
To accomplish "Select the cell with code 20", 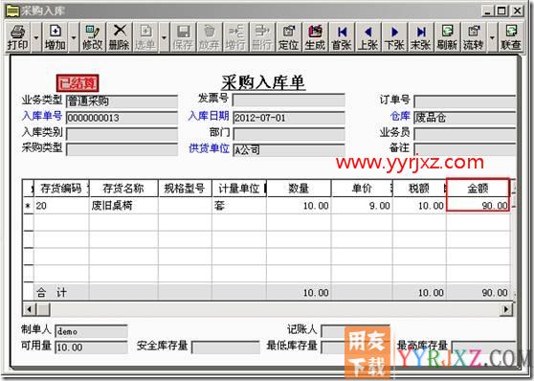I will coord(61,206).
